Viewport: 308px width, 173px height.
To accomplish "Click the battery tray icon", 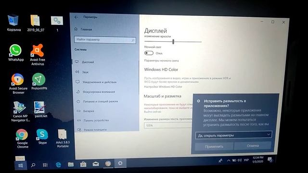I will click(x=234, y=160).
